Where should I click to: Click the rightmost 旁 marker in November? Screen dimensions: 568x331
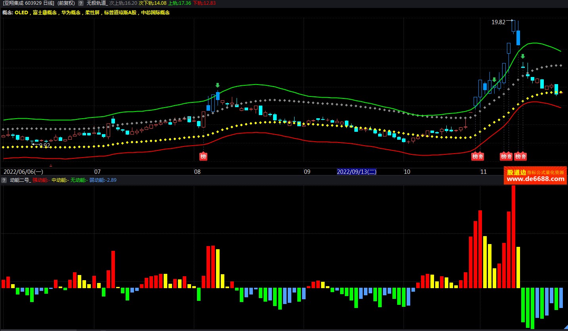point(523,156)
